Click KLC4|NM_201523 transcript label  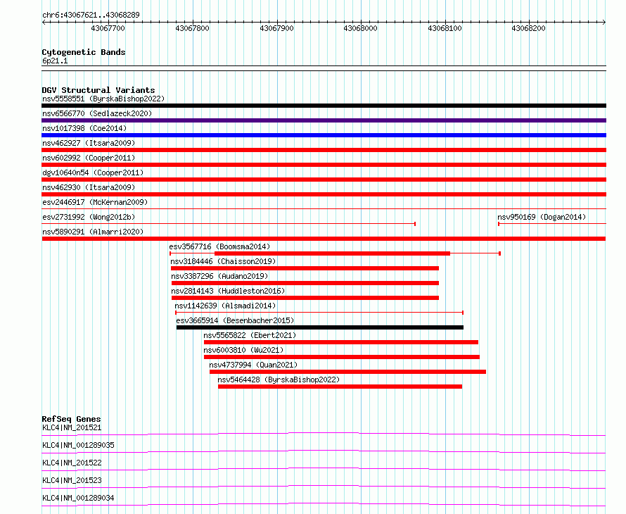[x=72, y=480]
